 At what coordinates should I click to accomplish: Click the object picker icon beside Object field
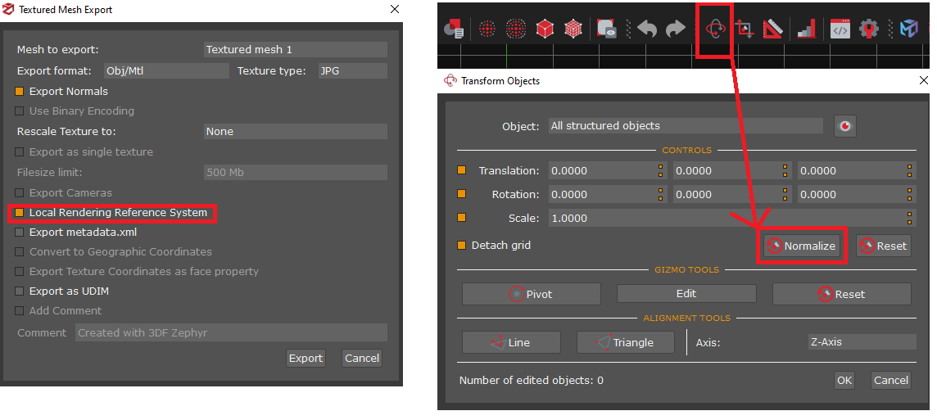click(x=844, y=126)
